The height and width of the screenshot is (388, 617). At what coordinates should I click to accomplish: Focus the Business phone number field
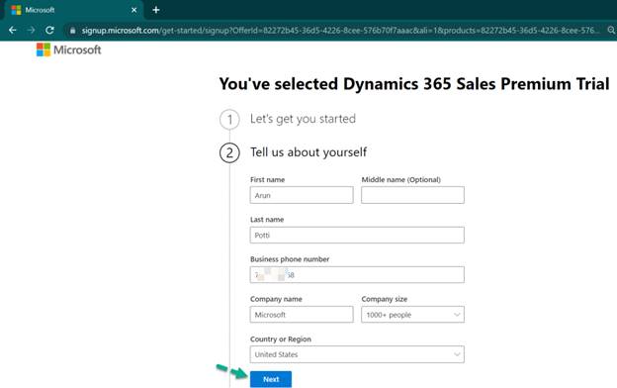(357, 274)
